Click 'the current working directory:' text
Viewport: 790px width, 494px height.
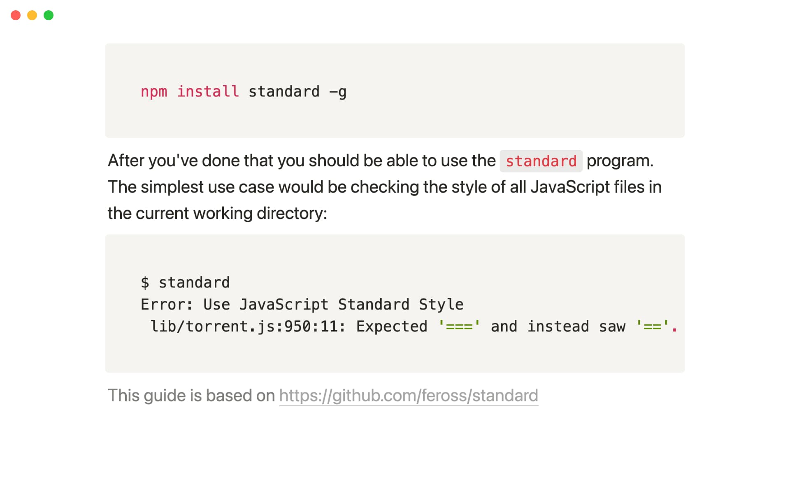point(217,213)
